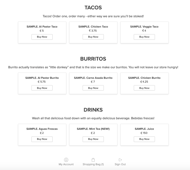The height and width of the screenshot is (170, 190).
Task: Click the Veggie Taco product title
Action: 144,27
